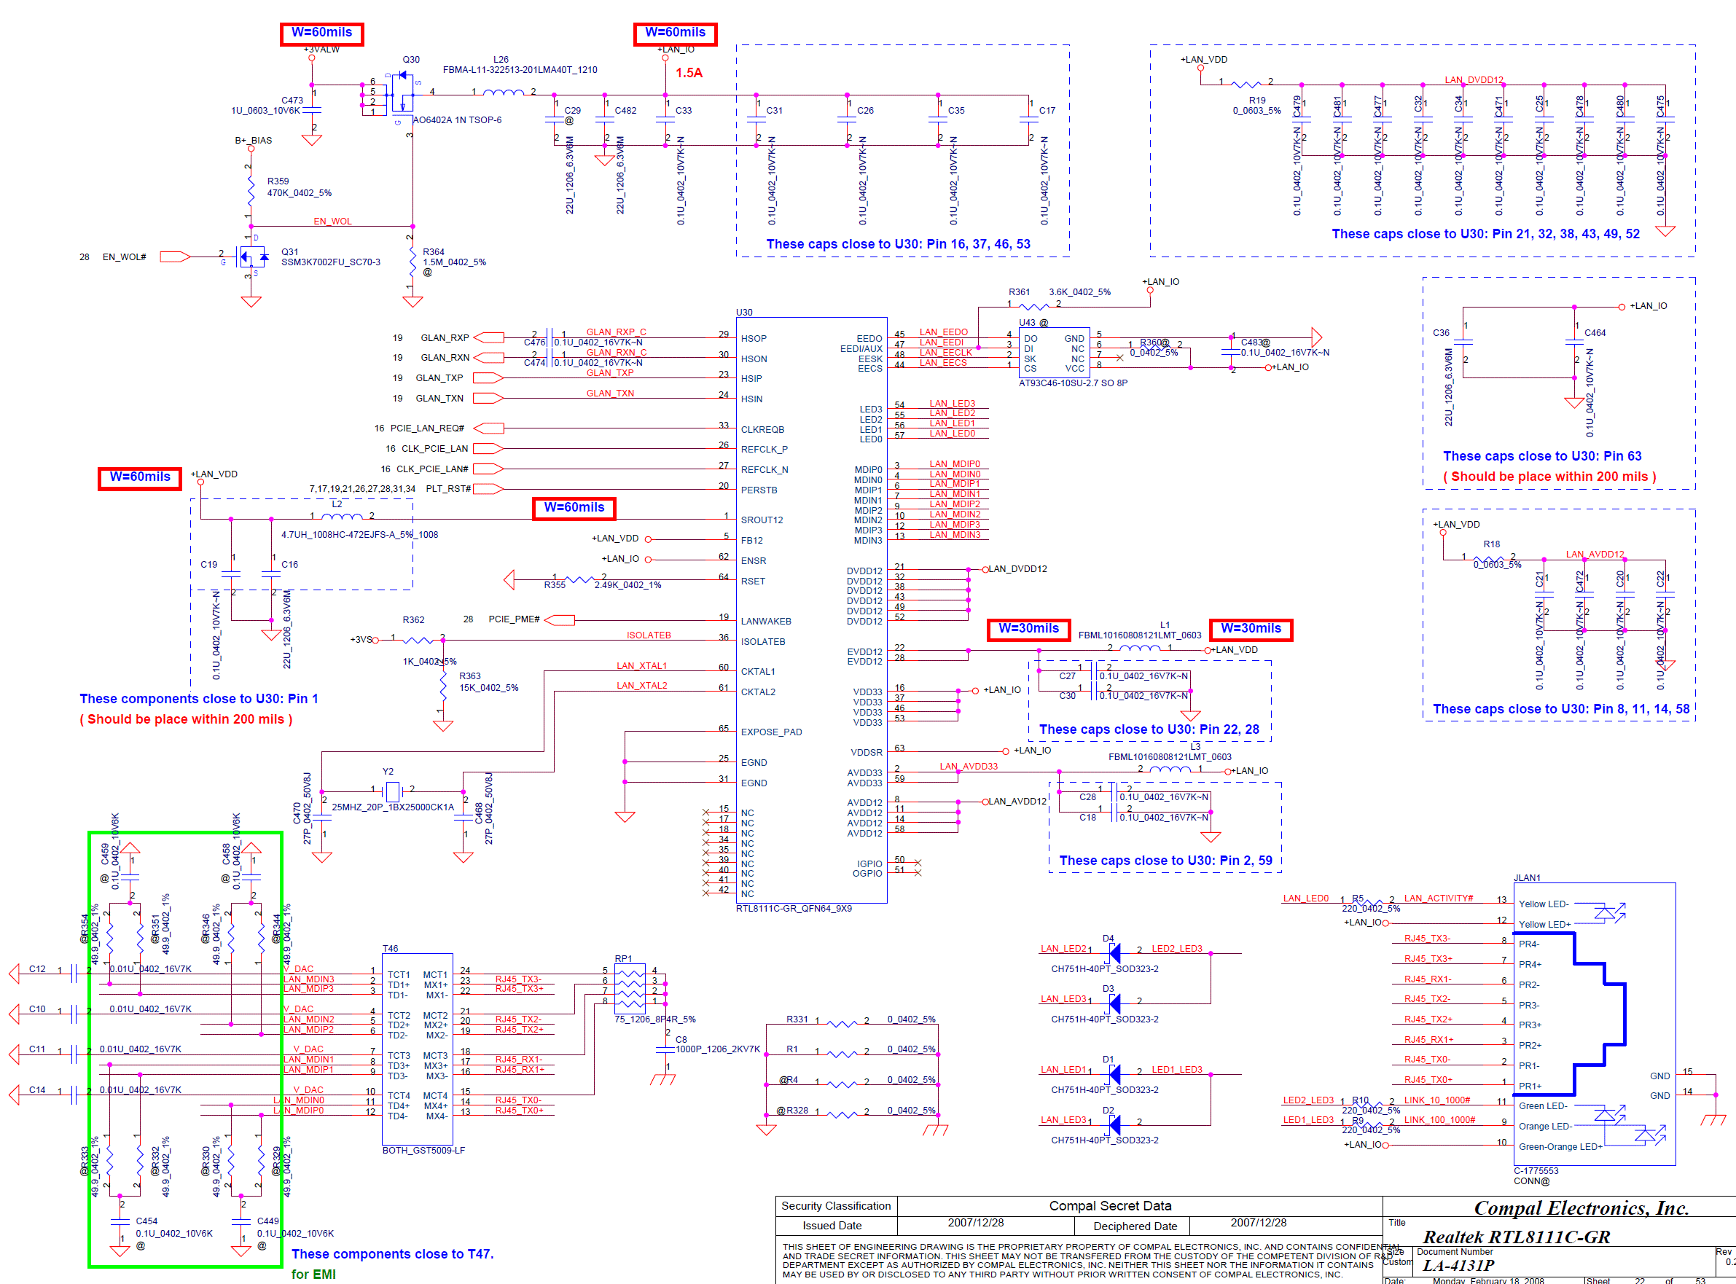This screenshot has height=1284, width=1736.
Task: Click the 'Security Classification' cell
Action: 836,1205
